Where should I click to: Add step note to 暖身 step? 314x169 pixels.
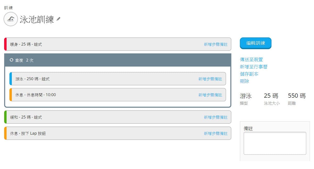[x=216, y=44]
